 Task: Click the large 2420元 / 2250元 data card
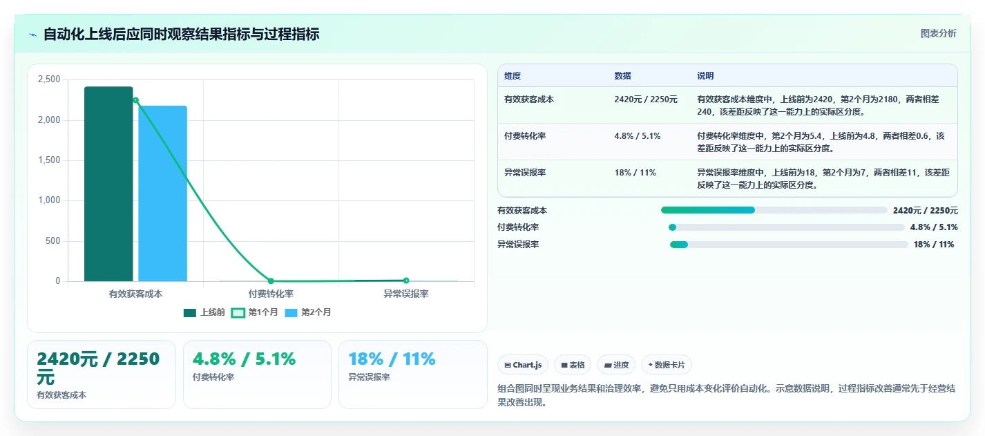pos(102,375)
